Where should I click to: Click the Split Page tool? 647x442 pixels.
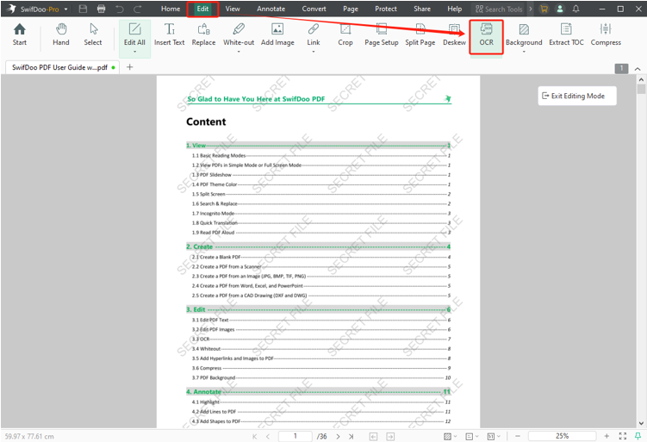(420, 34)
